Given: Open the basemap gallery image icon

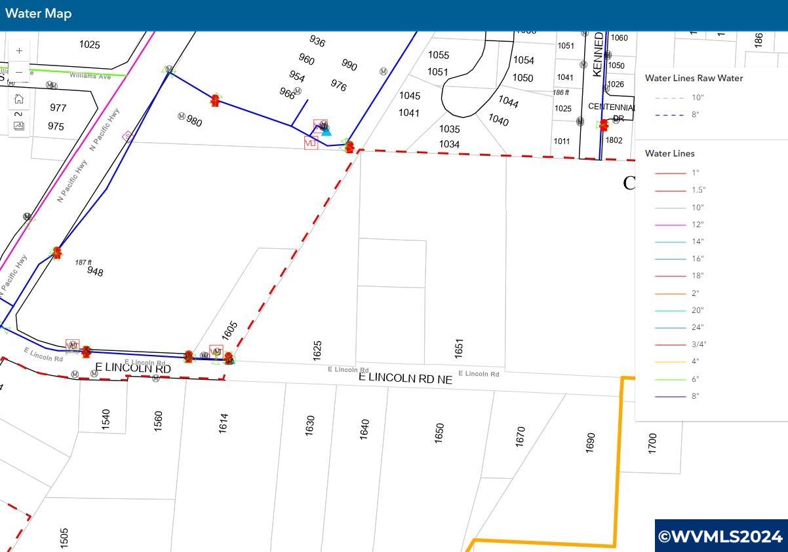Looking at the screenshot, I should tap(19, 126).
